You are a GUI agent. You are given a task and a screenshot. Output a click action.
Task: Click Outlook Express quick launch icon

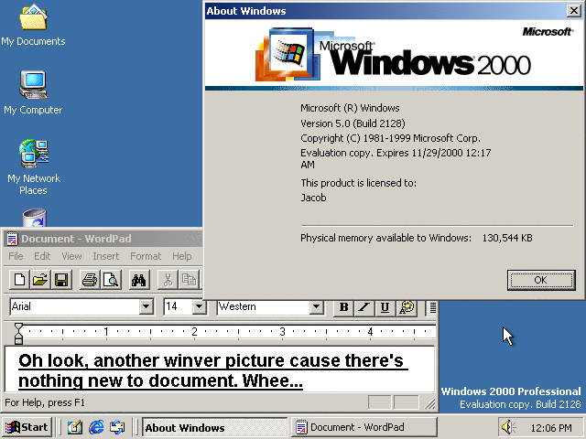[x=117, y=427]
